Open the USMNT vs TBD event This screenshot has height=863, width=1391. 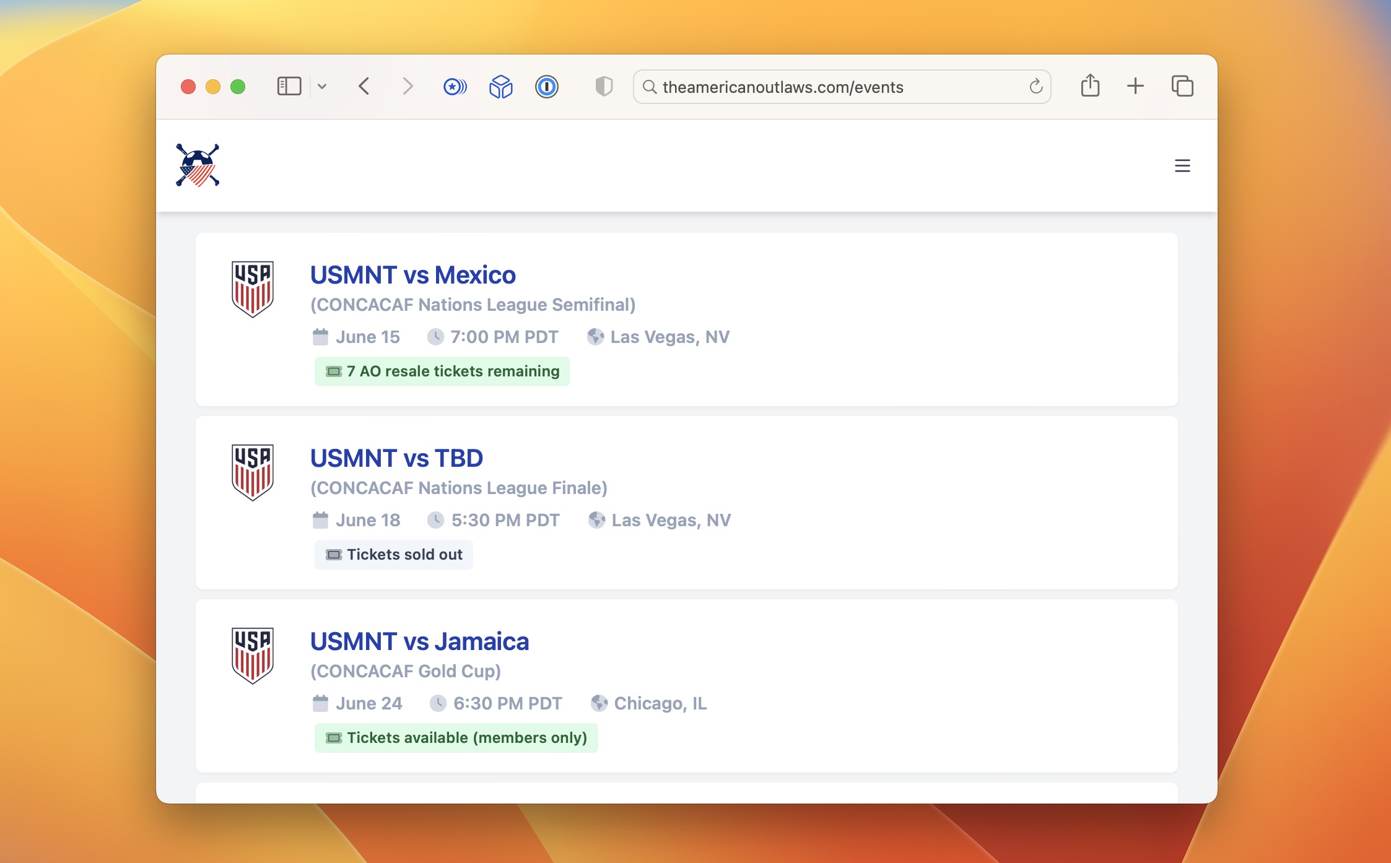396,458
